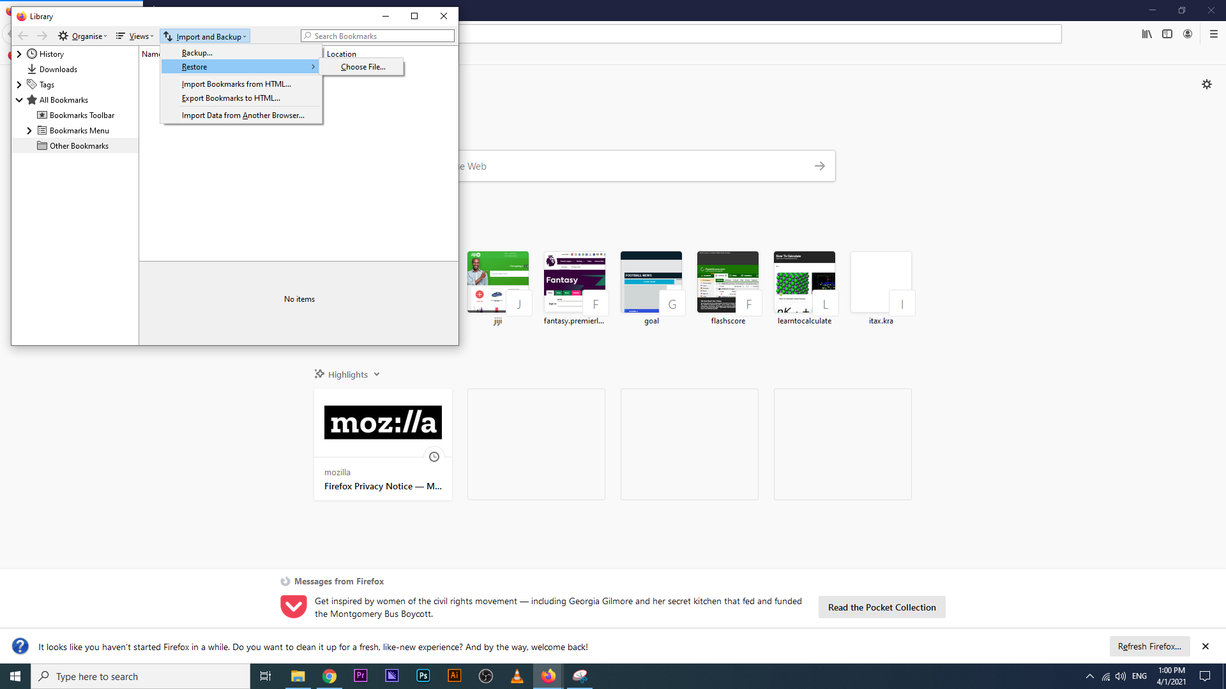Select Choose File from Restore submenu

(x=363, y=67)
